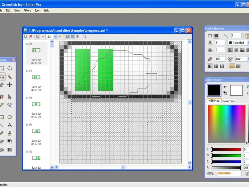Choose the radial gradient type
This screenshot has width=249, height=187.
236,50
